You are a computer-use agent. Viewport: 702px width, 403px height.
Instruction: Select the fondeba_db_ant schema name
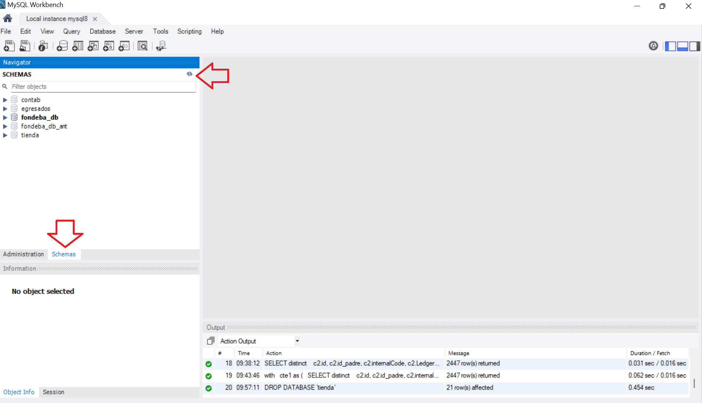click(x=44, y=126)
